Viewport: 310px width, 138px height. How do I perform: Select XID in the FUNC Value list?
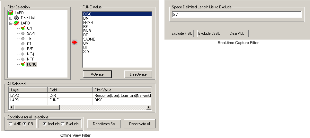coord(117,52)
